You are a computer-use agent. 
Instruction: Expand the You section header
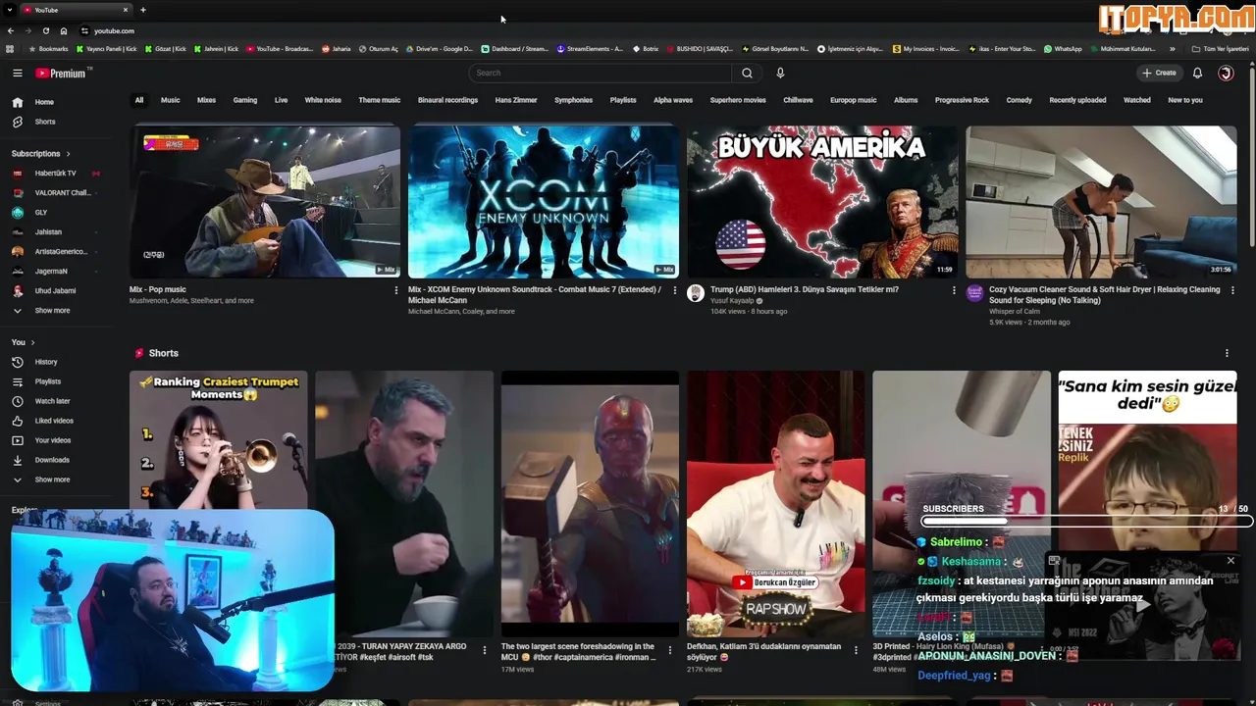[x=23, y=342]
